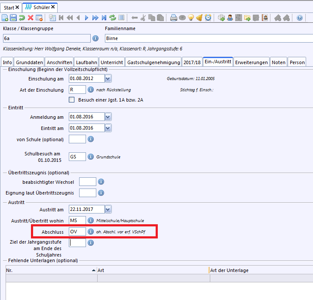Image resolution: width=313 pixels, height=300 pixels.
Task: Click the light bulb icon
Action: click(191, 18)
